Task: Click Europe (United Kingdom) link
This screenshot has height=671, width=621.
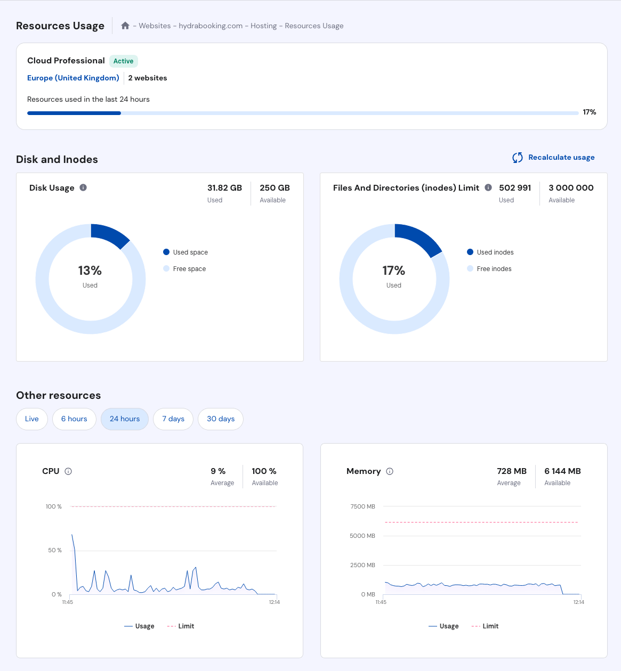Action: click(73, 78)
